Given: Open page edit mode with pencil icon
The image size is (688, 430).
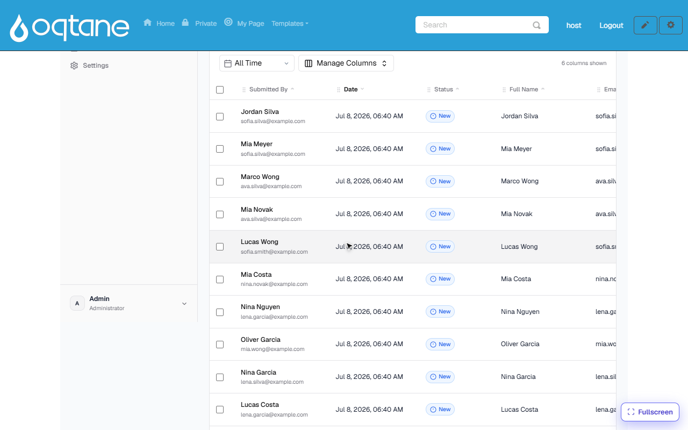Looking at the screenshot, I should pos(646,25).
